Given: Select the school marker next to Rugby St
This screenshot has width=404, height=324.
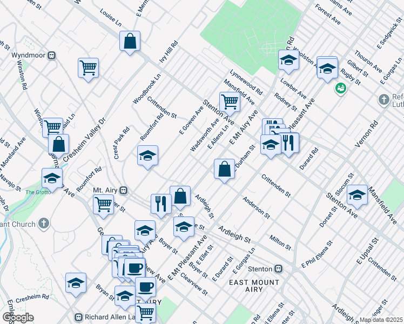Looking at the screenshot, I should [x=327, y=69].
